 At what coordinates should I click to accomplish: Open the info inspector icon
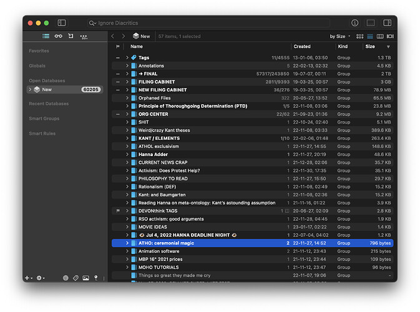tap(354, 22)
